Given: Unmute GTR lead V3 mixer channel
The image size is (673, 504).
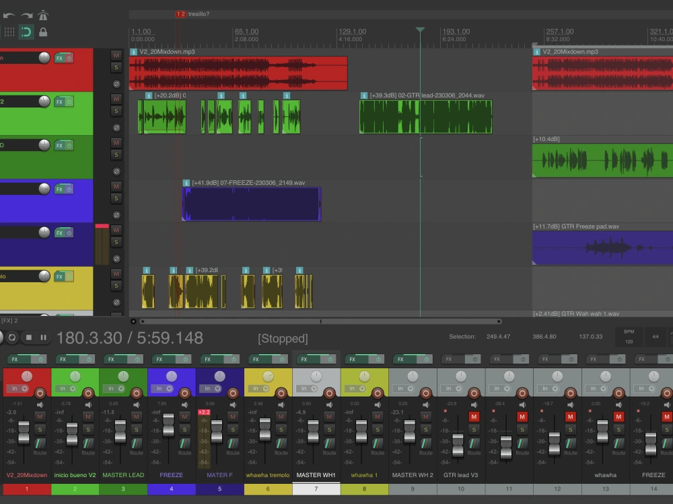Looking at the screenshot, I should pos(474,417).
